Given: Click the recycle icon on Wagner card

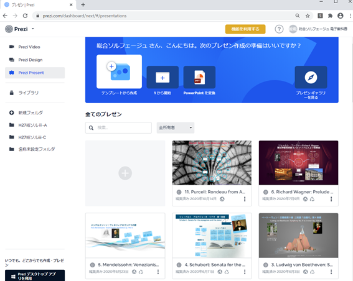Looking at the screenshot, I should 312,199.
